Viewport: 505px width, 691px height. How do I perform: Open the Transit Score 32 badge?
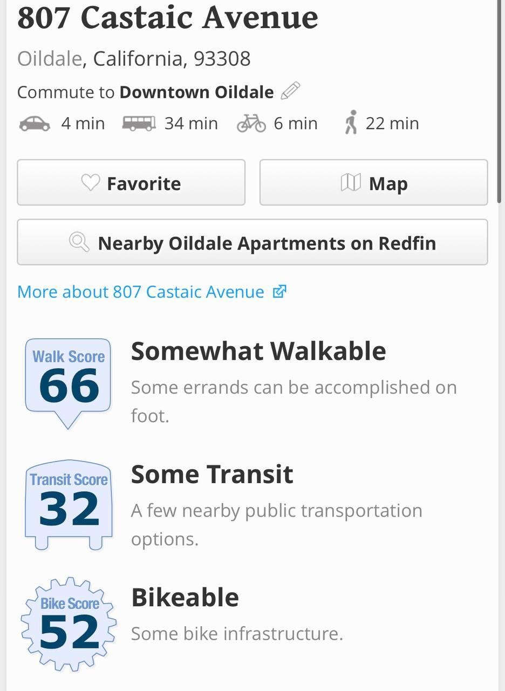click(x=69, y=505)
